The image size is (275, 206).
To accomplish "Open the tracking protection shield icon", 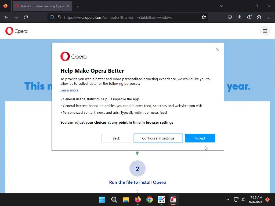I will (52, 17).
